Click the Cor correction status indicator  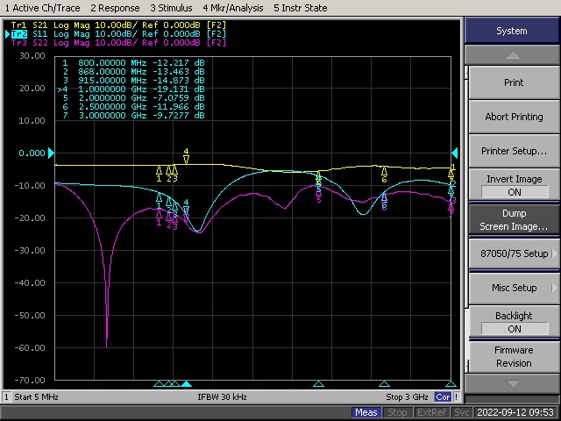(444, 397)
